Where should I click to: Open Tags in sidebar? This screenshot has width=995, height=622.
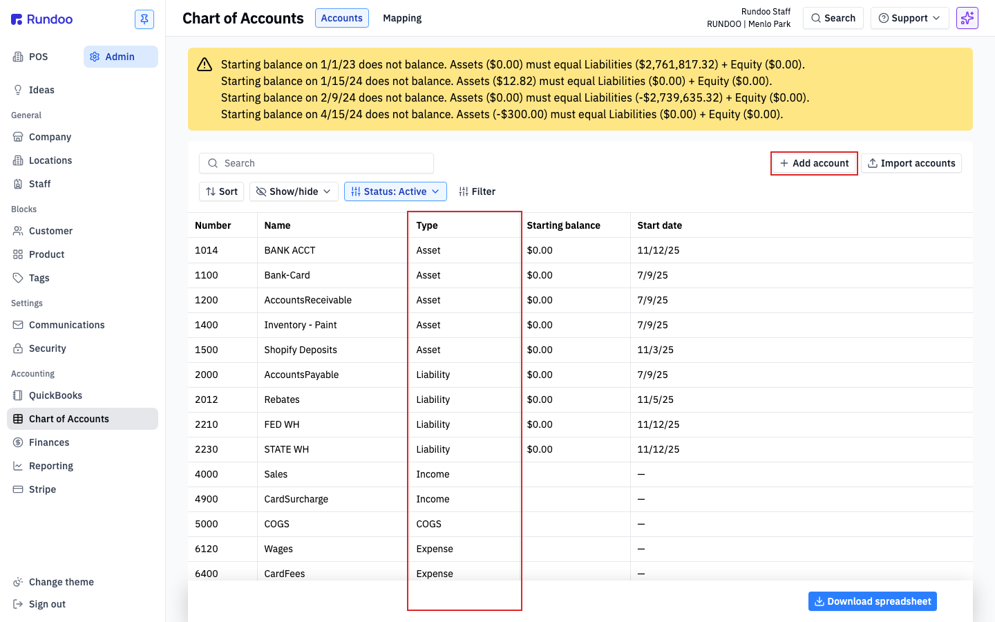pyautogui.click(x=39, y=278)
